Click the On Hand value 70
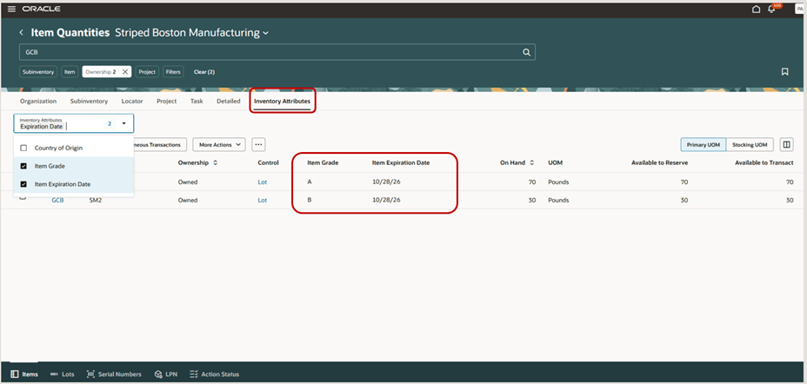807x384 pixels. pyautogui.click(x=532, y=182)
